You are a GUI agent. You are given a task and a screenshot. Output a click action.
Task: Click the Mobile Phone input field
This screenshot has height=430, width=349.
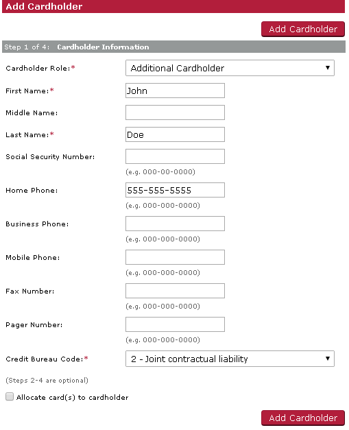coord(175,257)
